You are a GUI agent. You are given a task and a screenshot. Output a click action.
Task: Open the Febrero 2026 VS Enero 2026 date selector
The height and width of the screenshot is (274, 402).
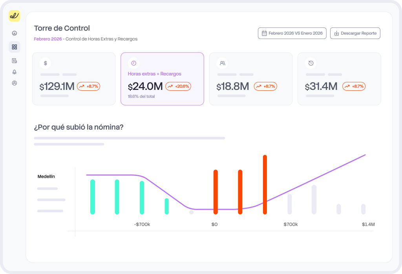coord(292,33)
